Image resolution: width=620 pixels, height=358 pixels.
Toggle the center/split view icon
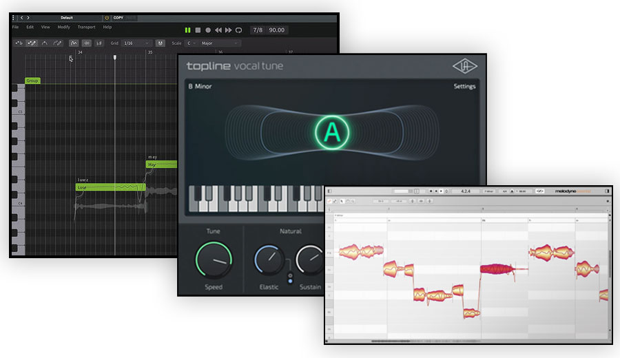(x=87, y=43)
